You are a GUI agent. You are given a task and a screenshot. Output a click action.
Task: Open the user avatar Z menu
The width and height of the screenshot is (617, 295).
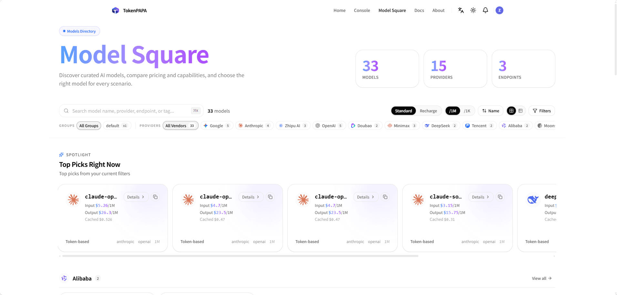[x=499, y=10]
